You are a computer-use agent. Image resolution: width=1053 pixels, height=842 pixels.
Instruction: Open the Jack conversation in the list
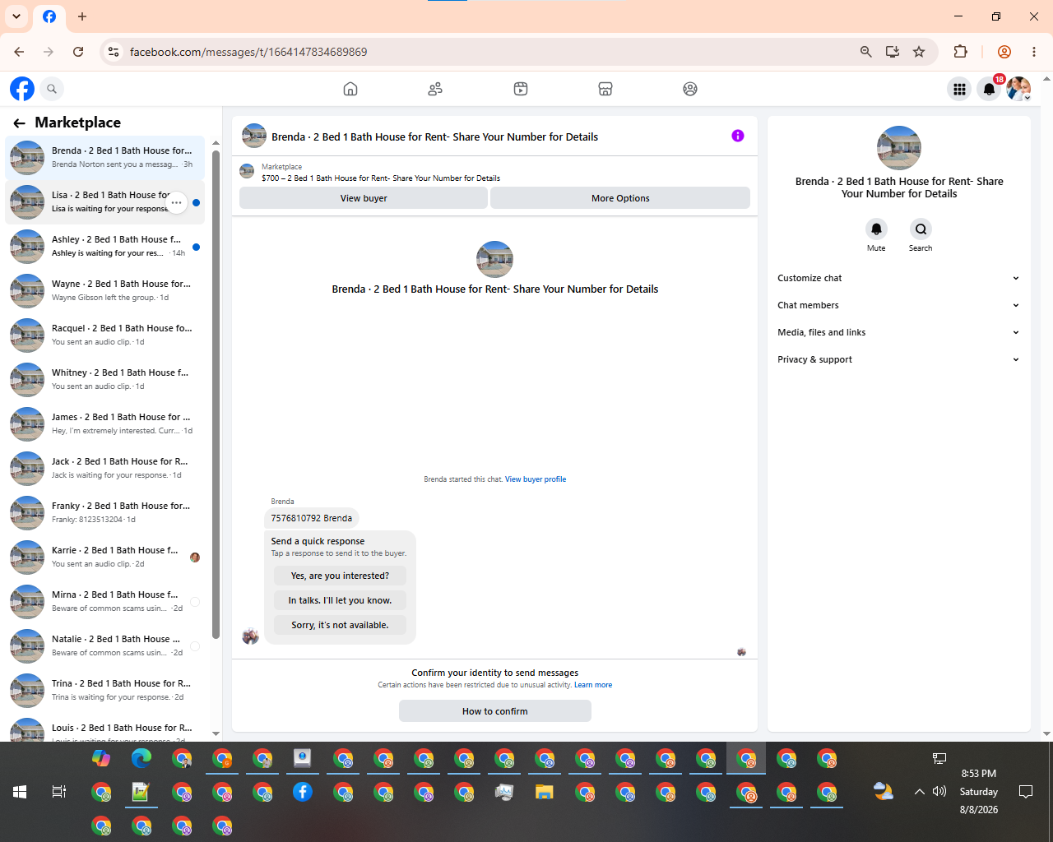[x=105, y=468]
